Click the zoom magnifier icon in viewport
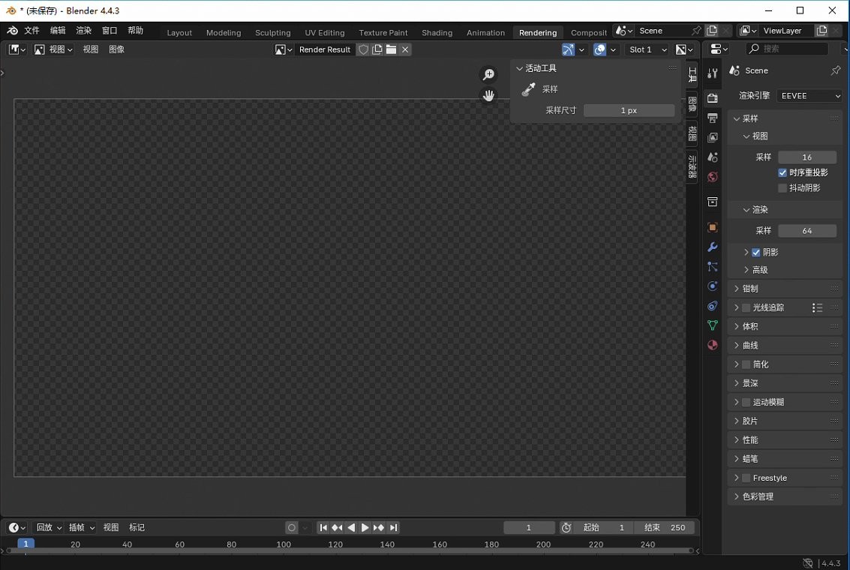The image size is (850, 570). point(488,74)
